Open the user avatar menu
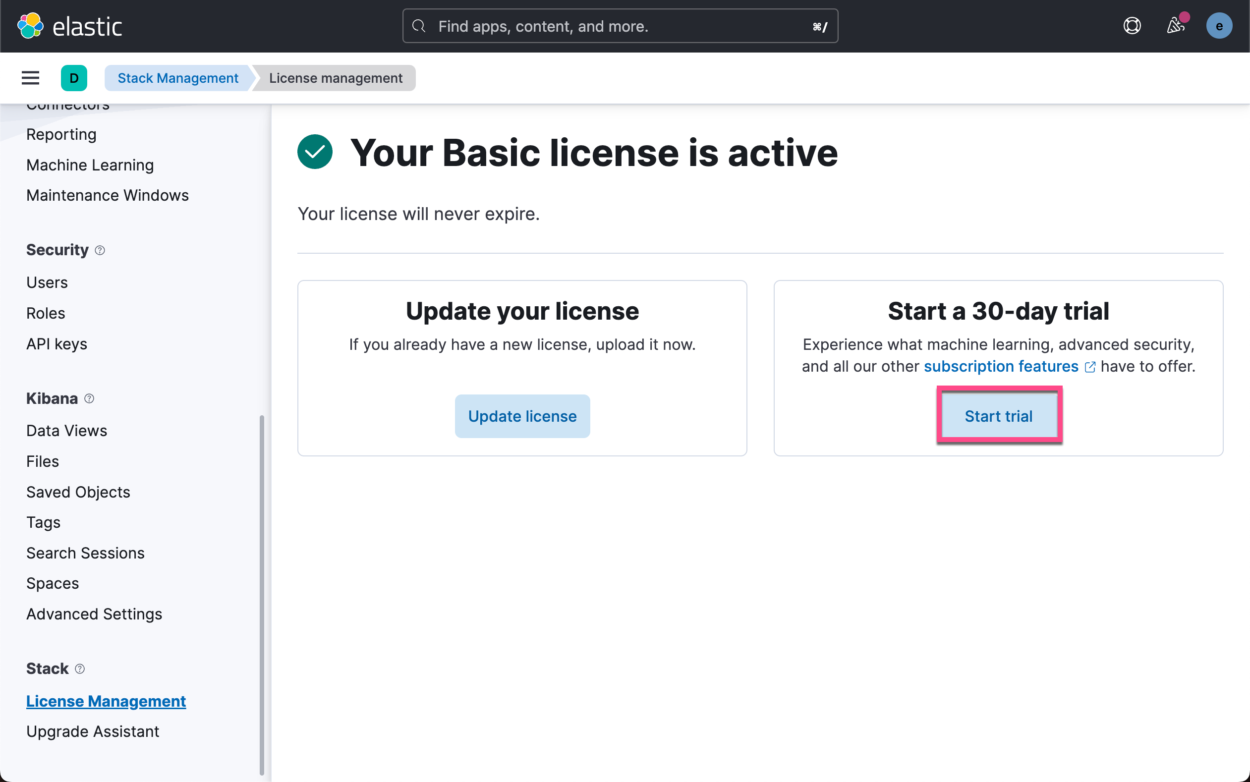 click(x=1219, y=25)
